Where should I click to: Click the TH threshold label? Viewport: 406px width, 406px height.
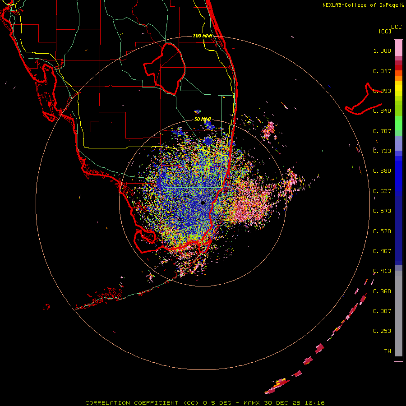[x=388, y=351]
